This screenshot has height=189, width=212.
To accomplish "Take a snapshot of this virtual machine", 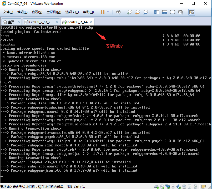I will [x=130, y=12].
